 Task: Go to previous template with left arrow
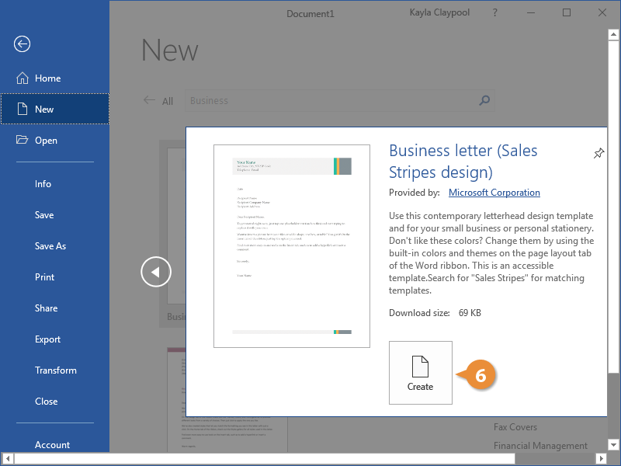click(155, 272)
